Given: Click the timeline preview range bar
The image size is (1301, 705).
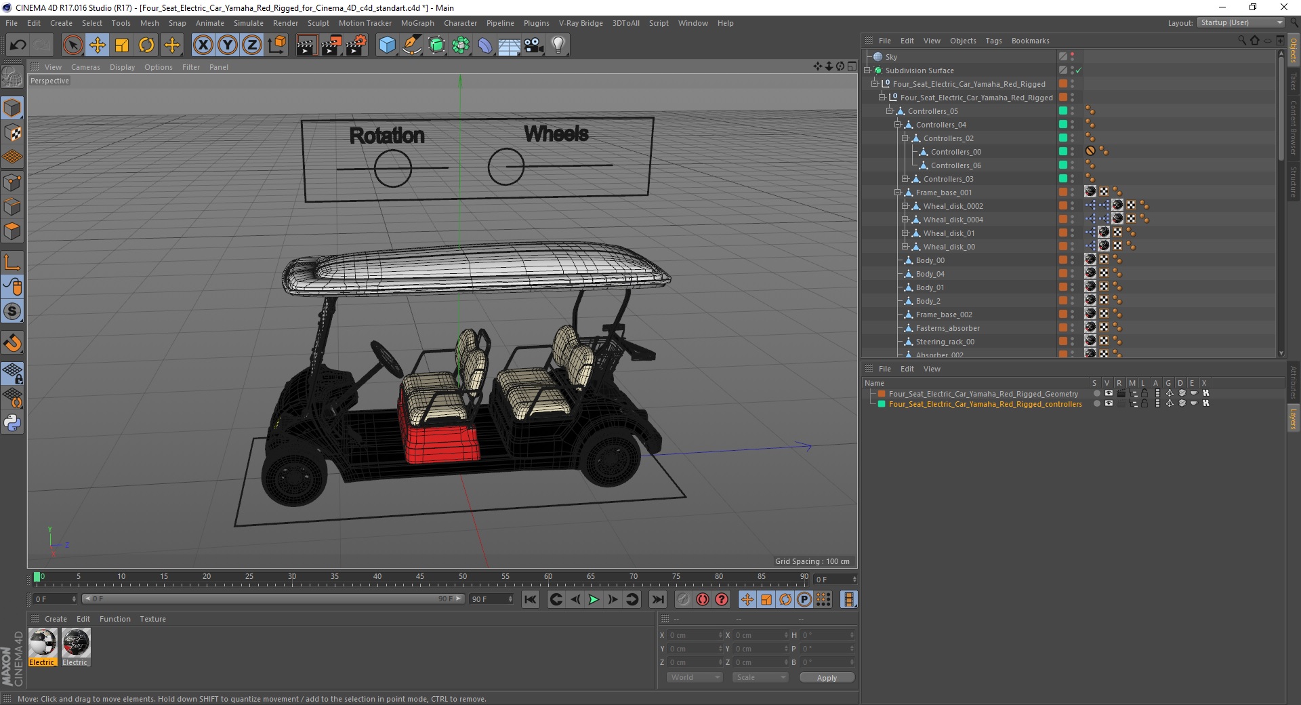Looking at the screenshot, I should [273, 599].
